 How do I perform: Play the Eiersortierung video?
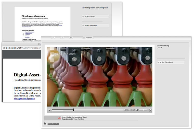coord(49,110)
